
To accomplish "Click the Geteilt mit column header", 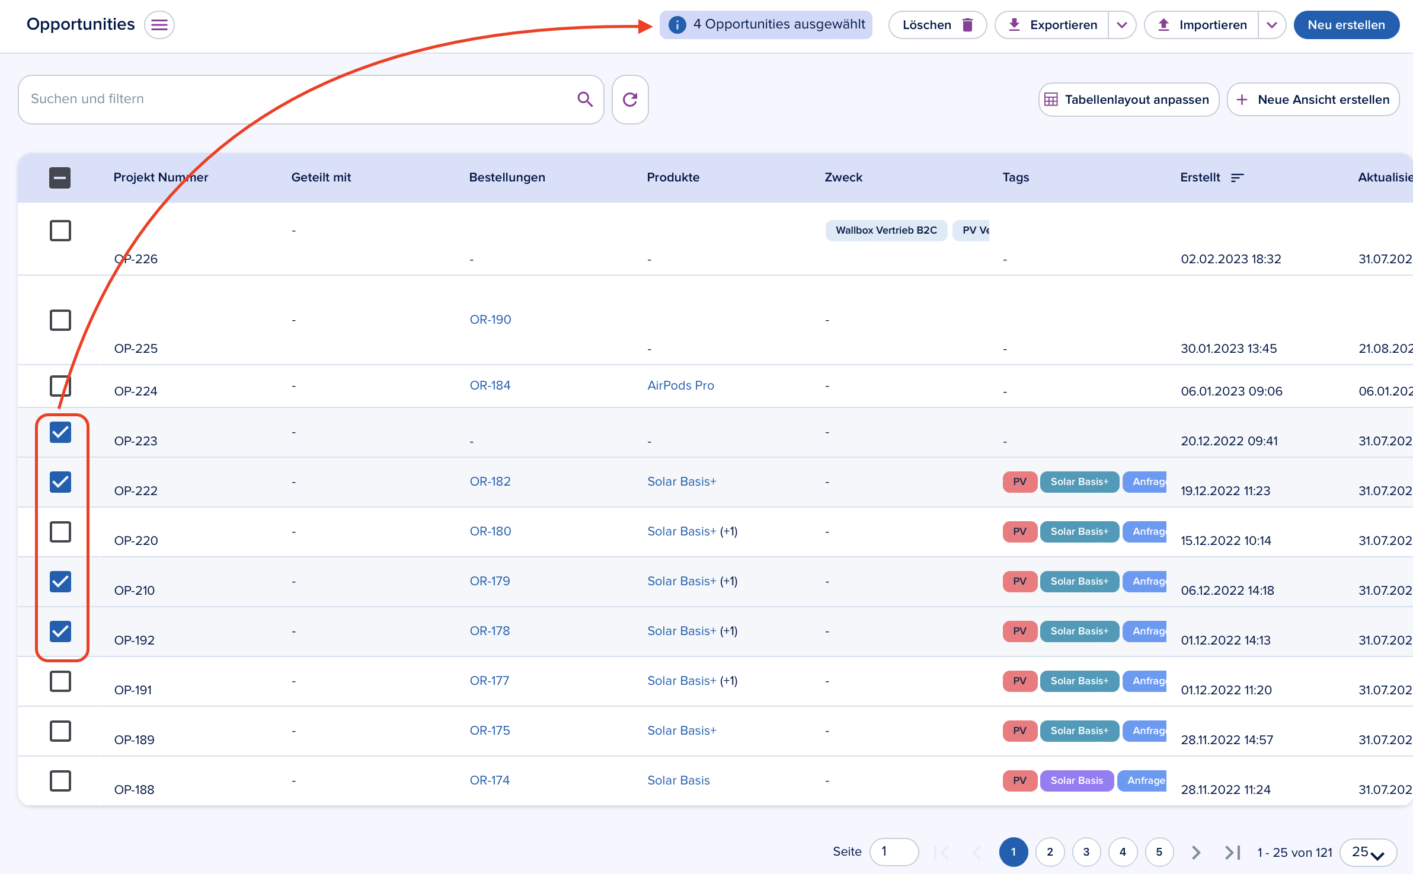I will (x=321, y=177).
